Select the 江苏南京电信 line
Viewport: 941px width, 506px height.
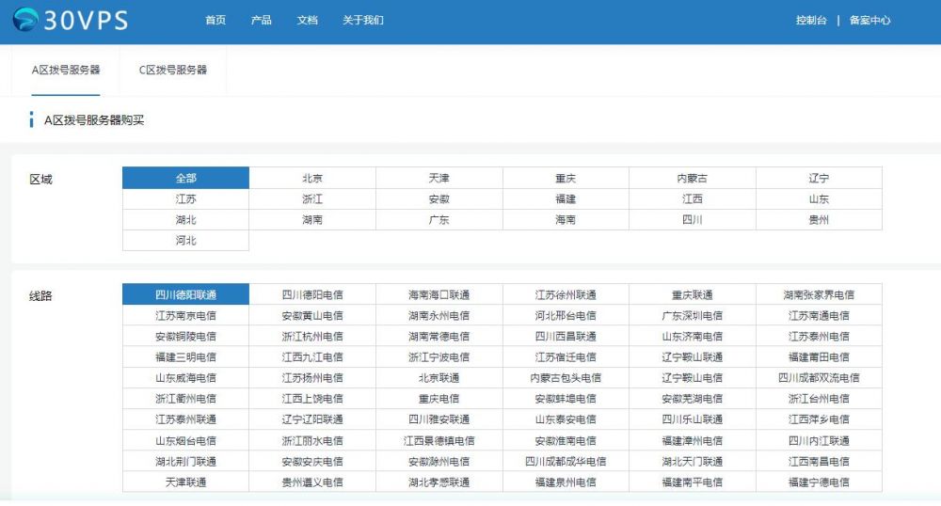(x=185, y=315)
